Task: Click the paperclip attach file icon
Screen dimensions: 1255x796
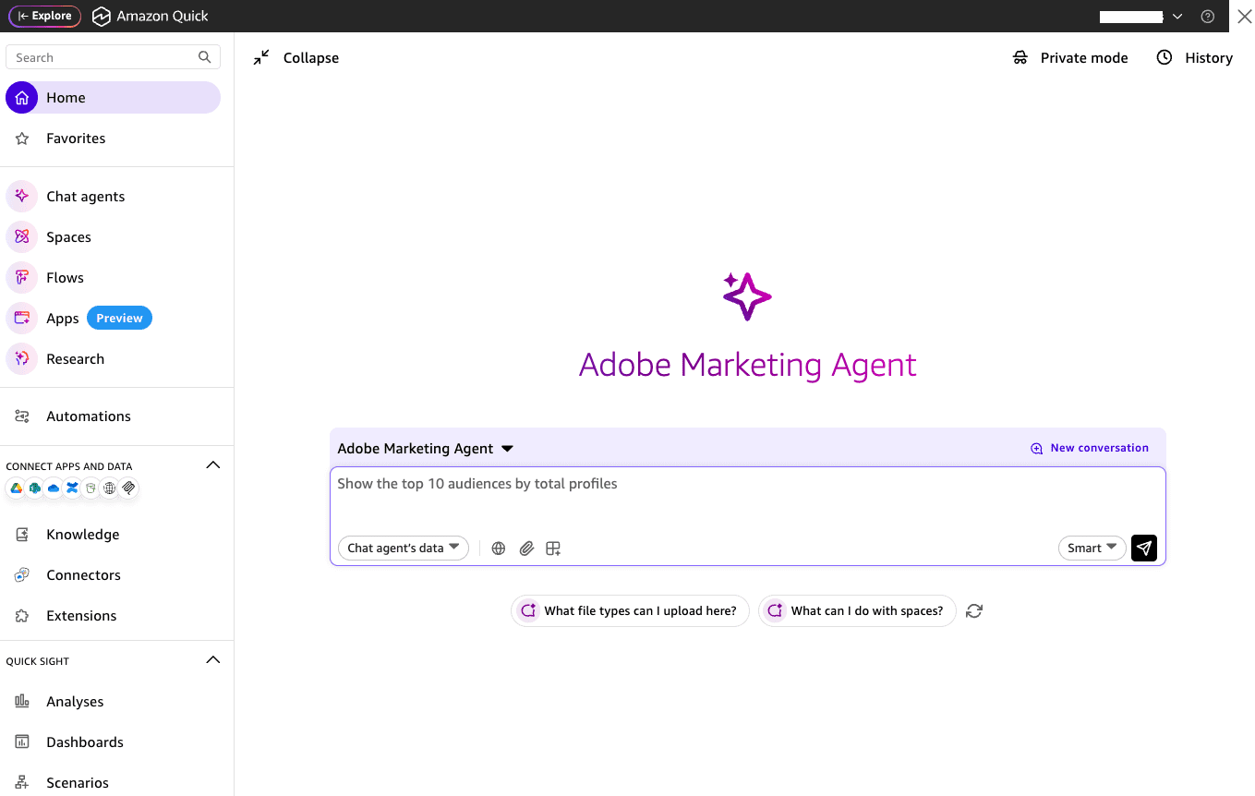Action: (526, 549)
